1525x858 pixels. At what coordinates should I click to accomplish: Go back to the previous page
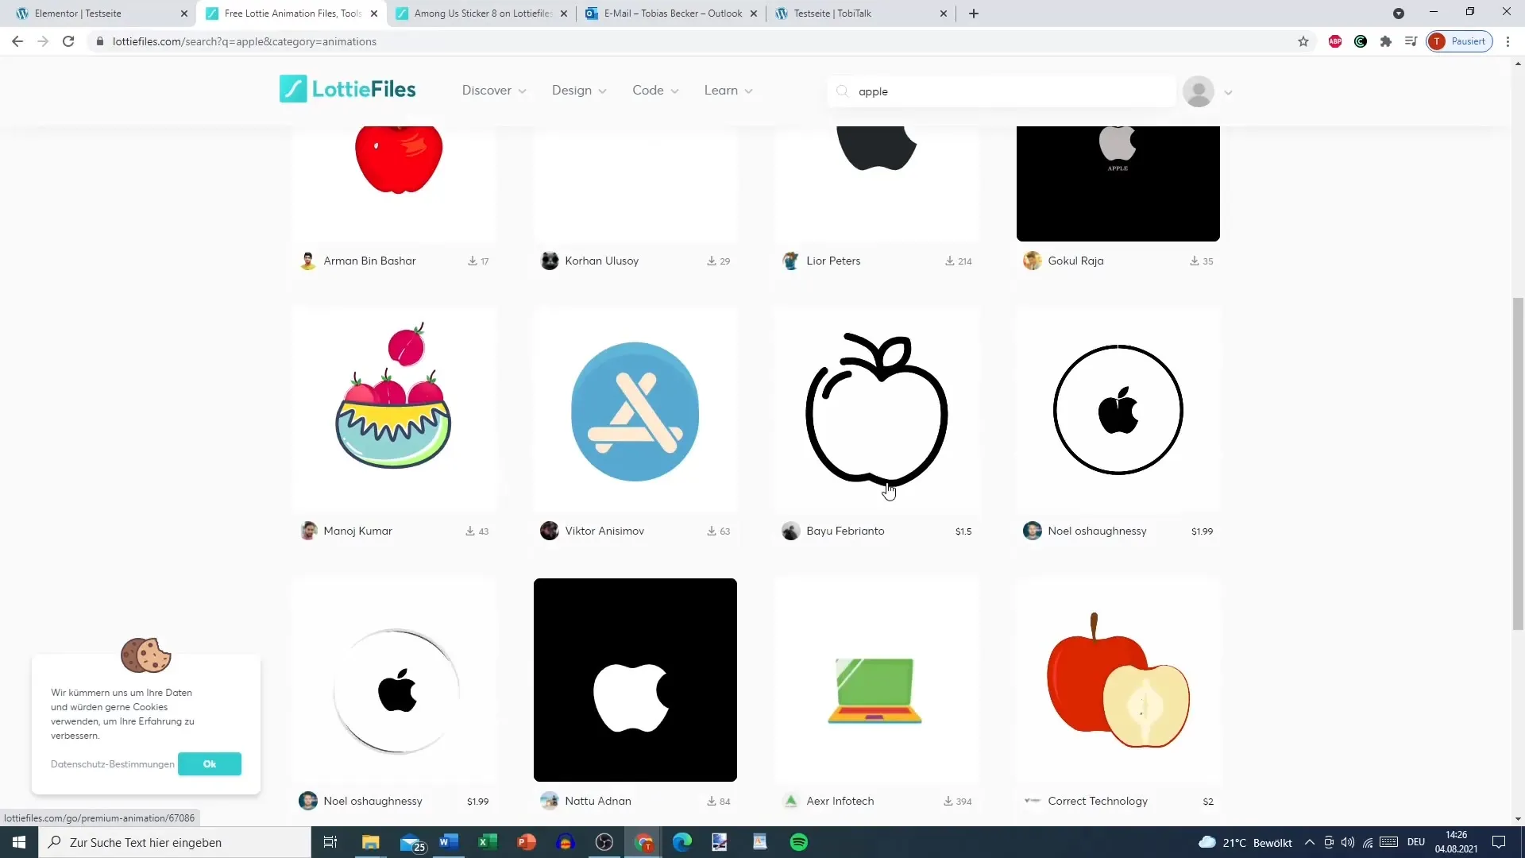[x=17, y=41]
